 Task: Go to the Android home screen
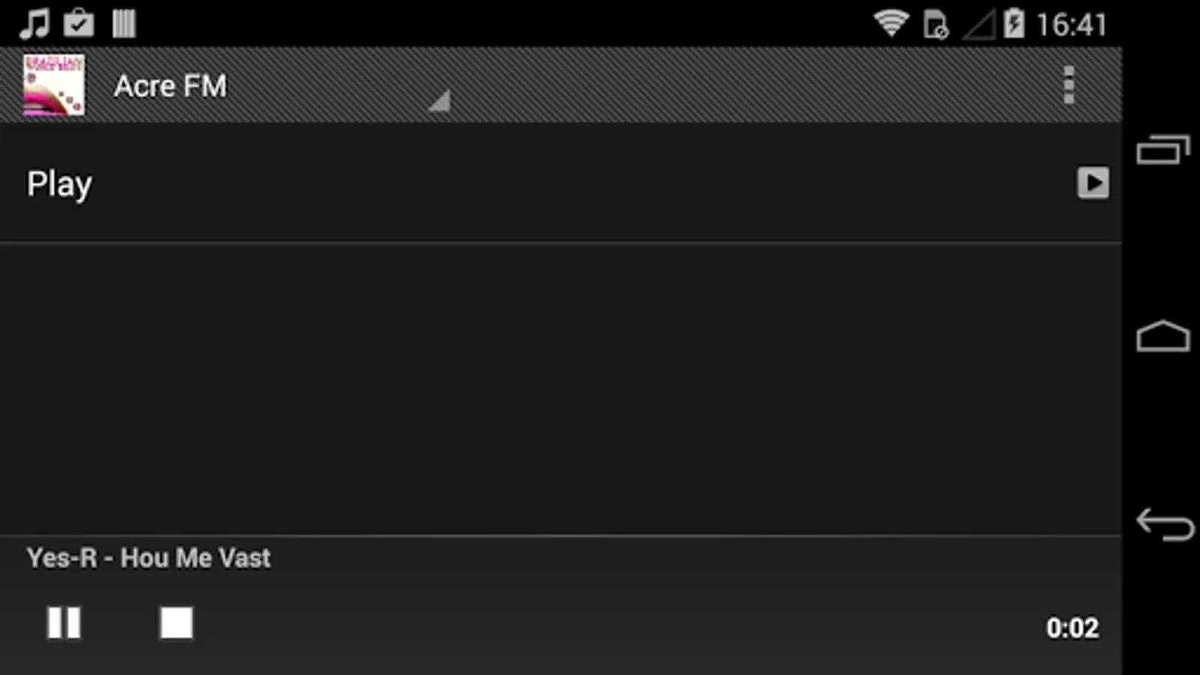(x=1163, y=336)
